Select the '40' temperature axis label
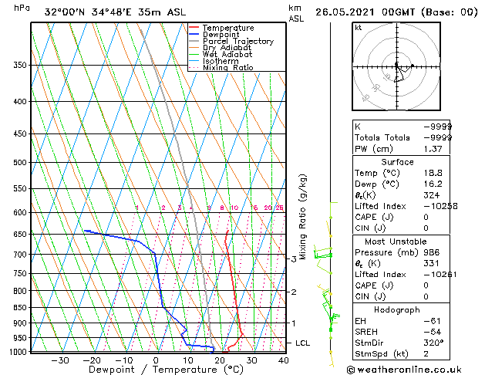 [x=283, y=360]
